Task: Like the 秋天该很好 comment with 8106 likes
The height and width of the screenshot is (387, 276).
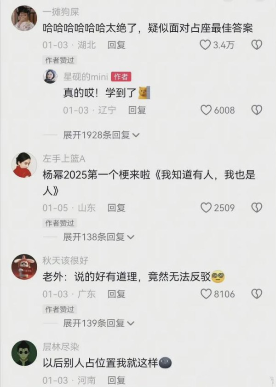Action: point(206,294)
